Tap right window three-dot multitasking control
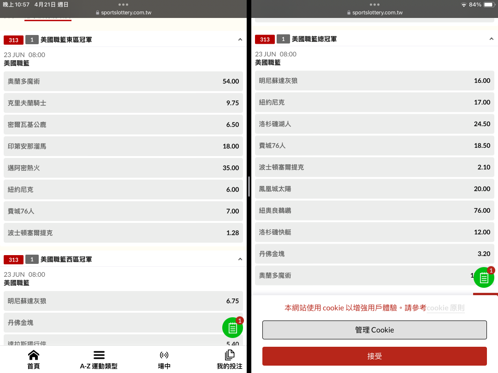The image size is (498, 373). 374,5
